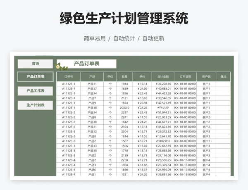Select quantity cell 1944
Viewport: 248px width, 190px height.
tap(124, 84)
